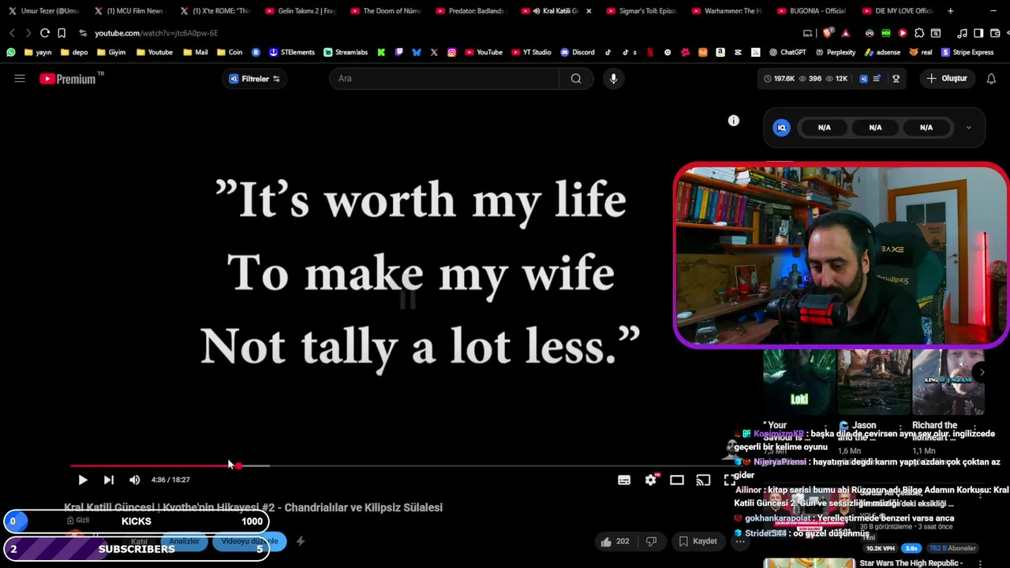1010x568 pixels.
Task: Switch to The Doom of Númenor tab
Action: point(386,11)
